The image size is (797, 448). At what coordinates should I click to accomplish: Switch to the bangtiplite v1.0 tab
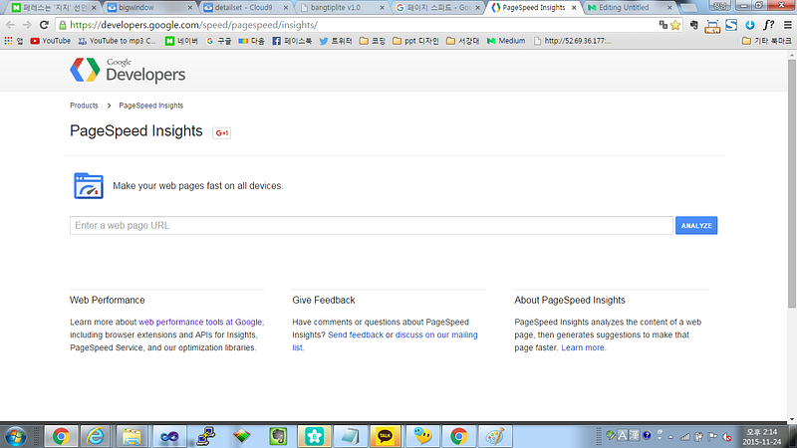pyautogui.click(x=342, y=8)
